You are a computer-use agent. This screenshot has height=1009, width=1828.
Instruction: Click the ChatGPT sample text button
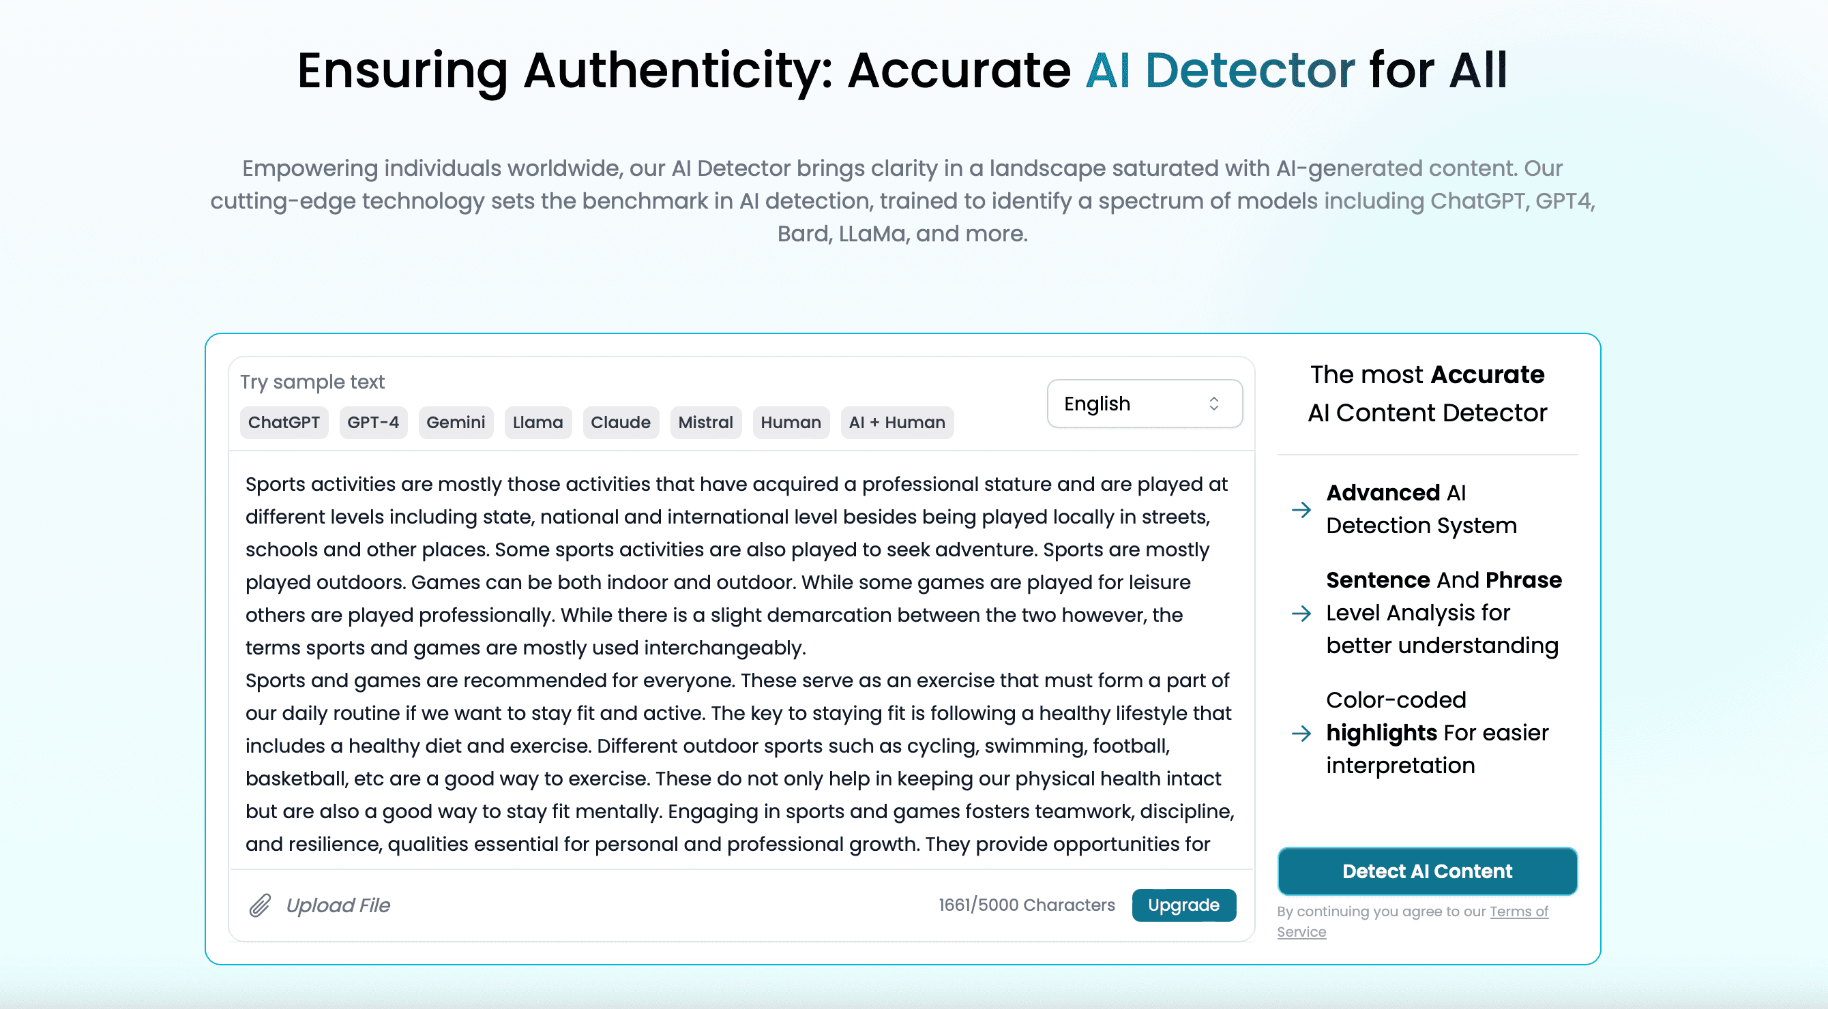(x=283, y=423)
